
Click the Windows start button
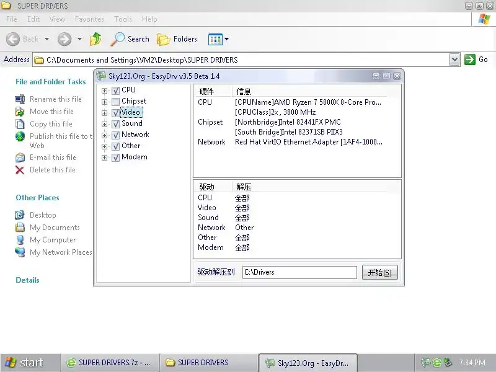coord(30,363)
